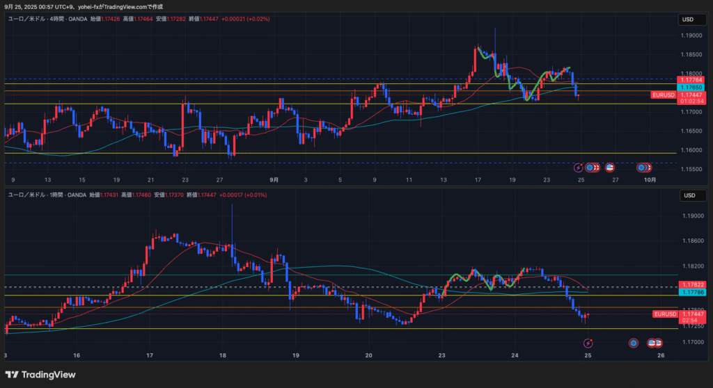713x388 pixels.
Task: Click the red 1.17822 price tag
Action: pyautogui.click(x=692, y=285)
